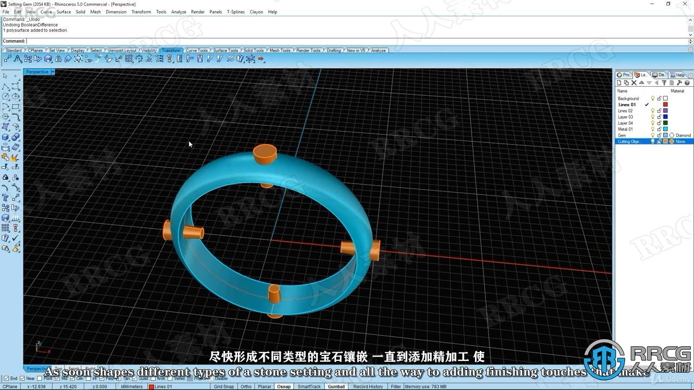The width and height of the screenshot is (694, 390).
Task: Toggle Gumball in status bar
Action: 336,386
